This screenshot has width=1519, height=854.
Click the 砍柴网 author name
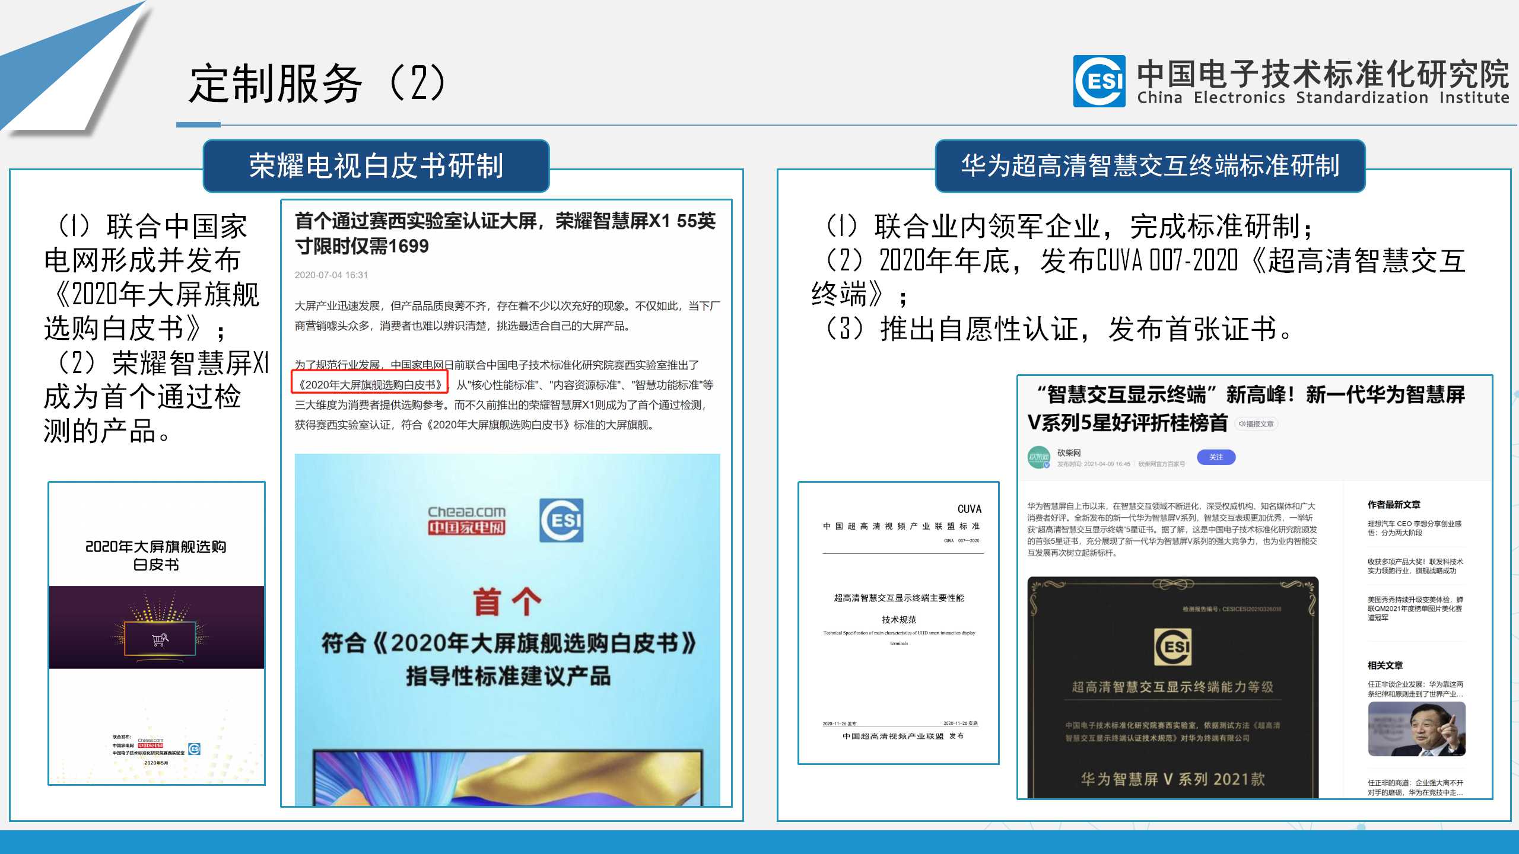click(1069, 453)
